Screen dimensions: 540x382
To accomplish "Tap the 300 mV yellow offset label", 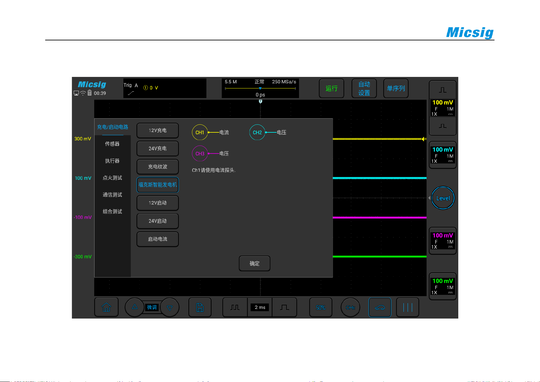I will click(83, 139).
